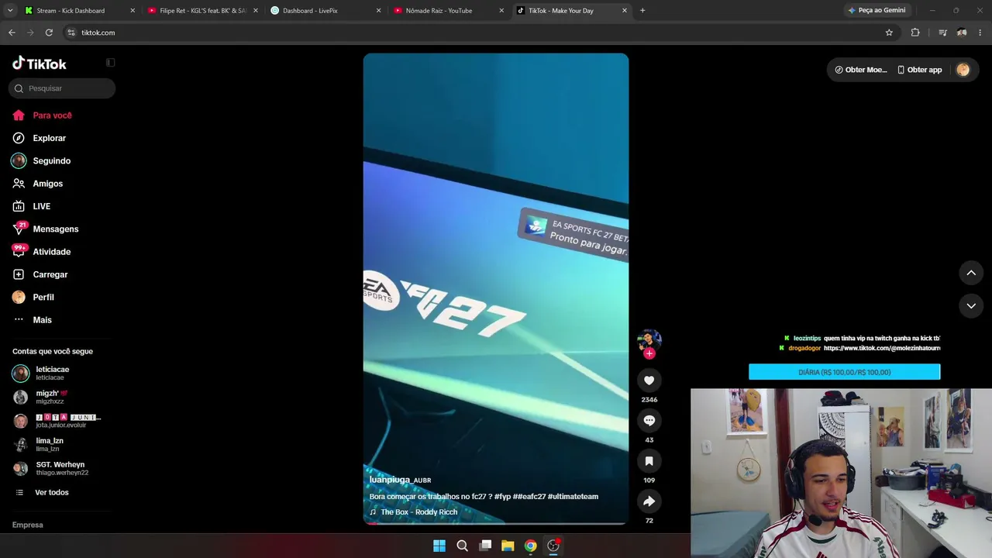Go to the LIVE section icon
The width and height of the screenshot is (992, 558).
pyautogui.click(x=19, y=206)
